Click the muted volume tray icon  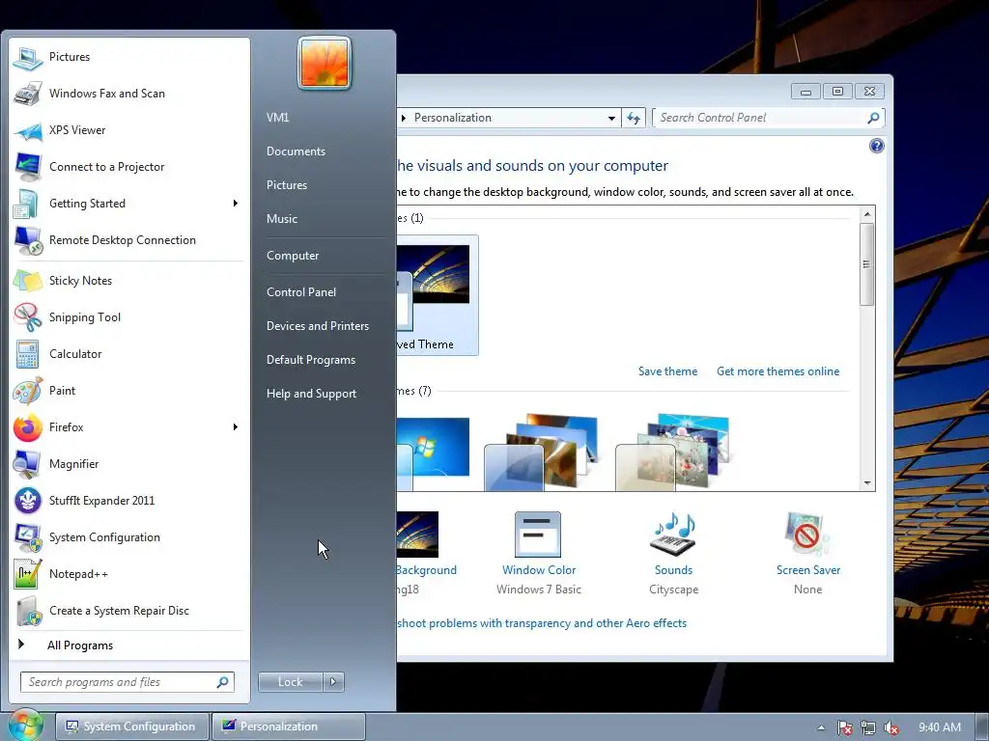(891, 727)
